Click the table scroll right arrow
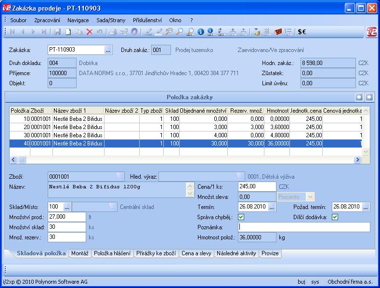The height and width of the screenshot is (288, 380). point(357,159)
